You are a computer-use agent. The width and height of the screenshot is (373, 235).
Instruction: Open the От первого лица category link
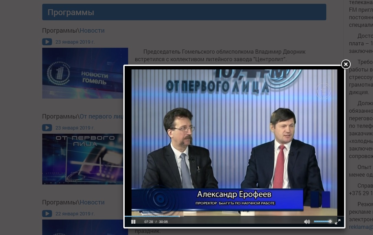pyautogui.click(x=102, y=116)
